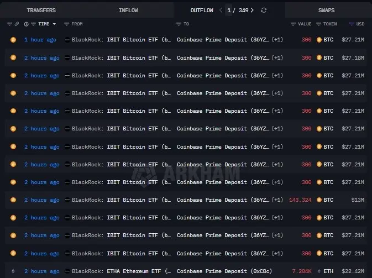Expand the (+1) recipients on the $27.18M row
Viewport: 372px width, 278px height.
tap(277, 57)
